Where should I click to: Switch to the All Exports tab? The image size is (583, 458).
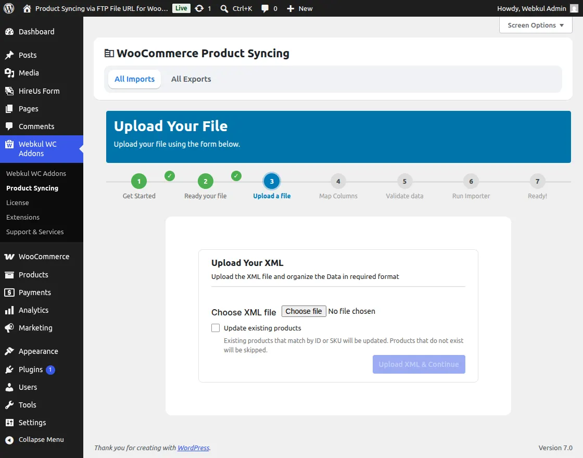191,79
